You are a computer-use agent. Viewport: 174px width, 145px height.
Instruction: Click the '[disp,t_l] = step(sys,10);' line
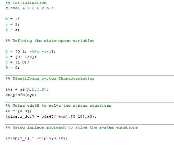click(x=37, y=138)
